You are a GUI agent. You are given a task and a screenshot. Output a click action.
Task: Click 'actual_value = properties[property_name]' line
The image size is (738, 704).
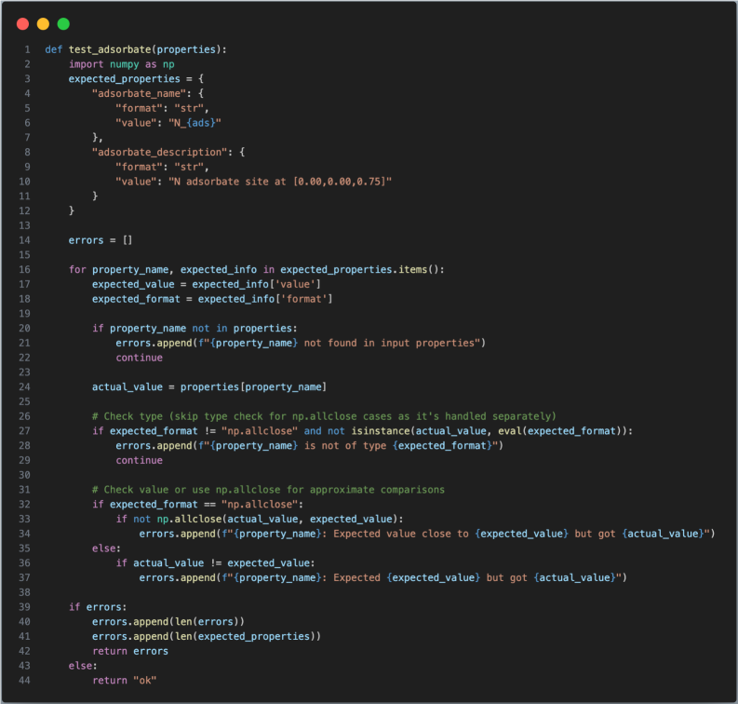pos(209,386)
